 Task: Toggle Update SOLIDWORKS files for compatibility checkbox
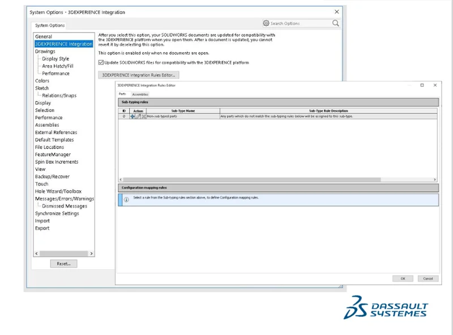[x=101, y=62]
